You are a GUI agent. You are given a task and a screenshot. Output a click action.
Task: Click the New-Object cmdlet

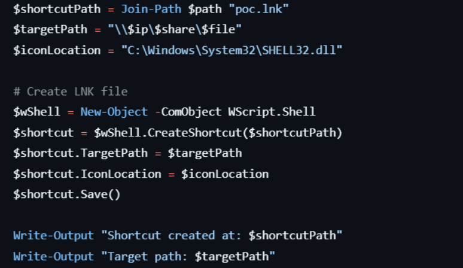coord(114,112)
